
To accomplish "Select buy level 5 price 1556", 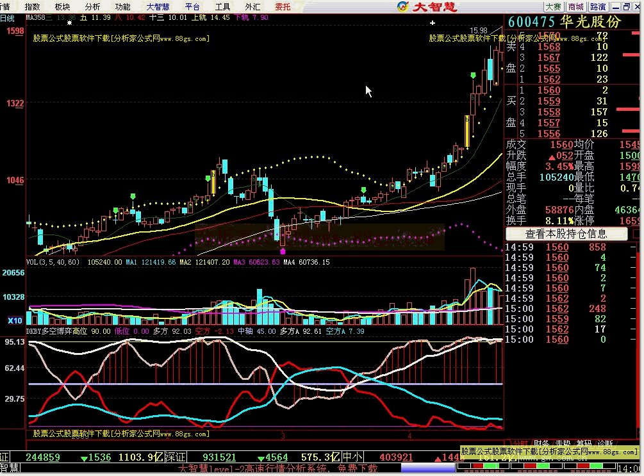I will pos(549,133).
